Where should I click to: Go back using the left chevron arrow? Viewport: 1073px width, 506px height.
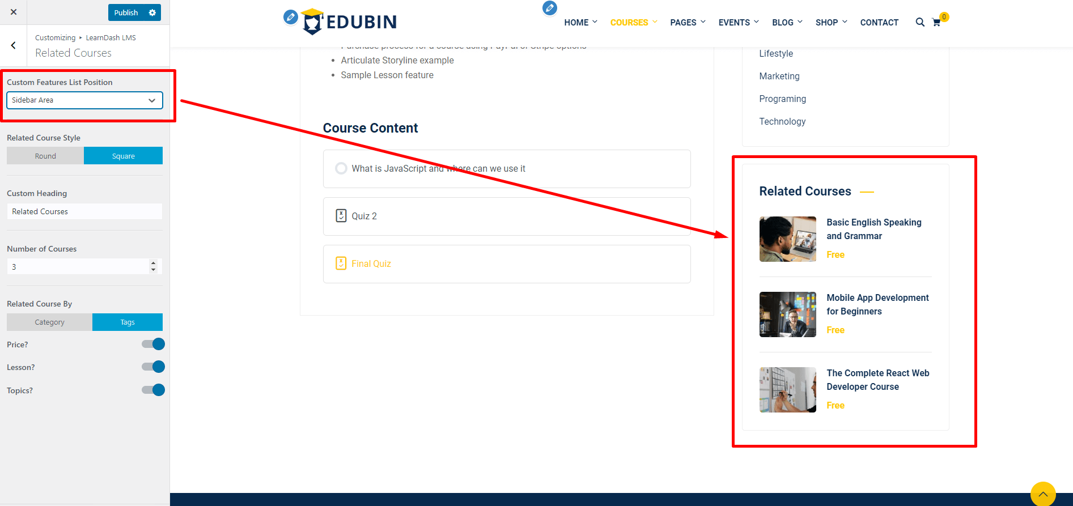click(x=14, y=45)
